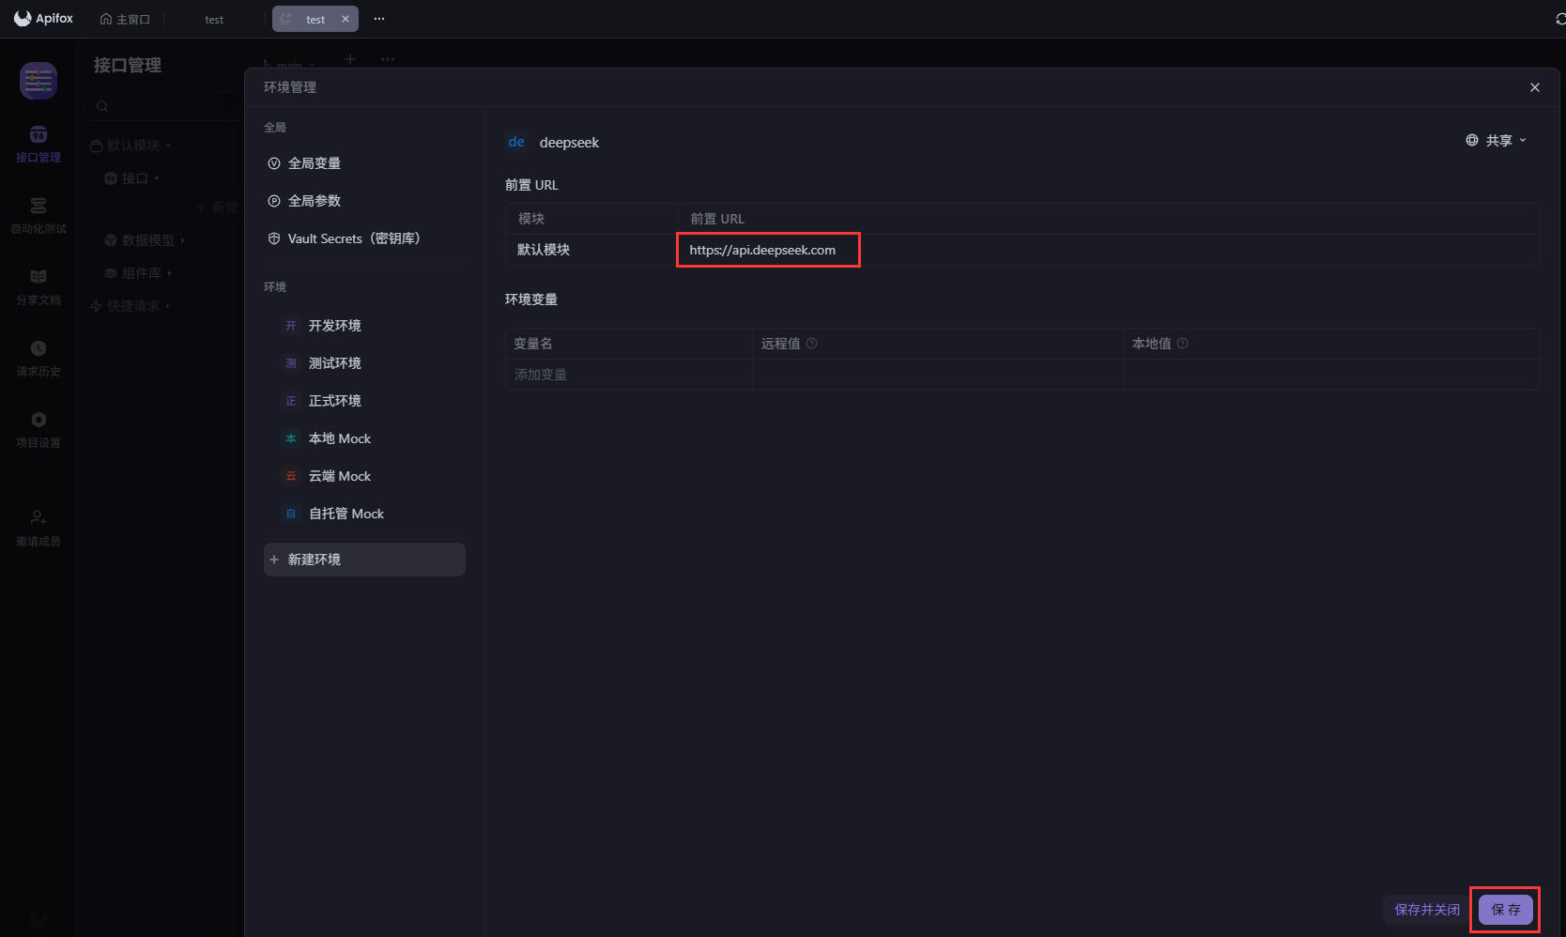This screenshot has height=937, width=1566.
Task: Click the help icon next to 本地值
Action: (x=1183, y=344)
